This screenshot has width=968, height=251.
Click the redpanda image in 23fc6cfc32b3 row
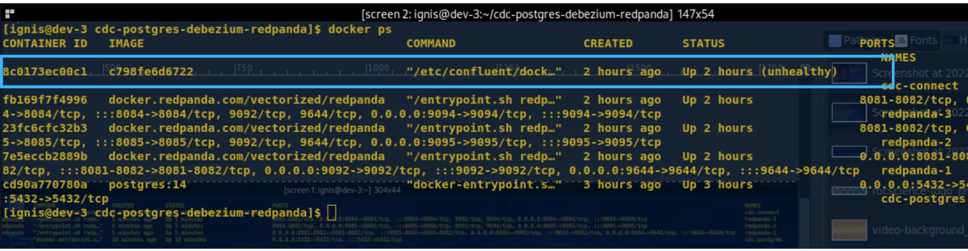point(247,128)
